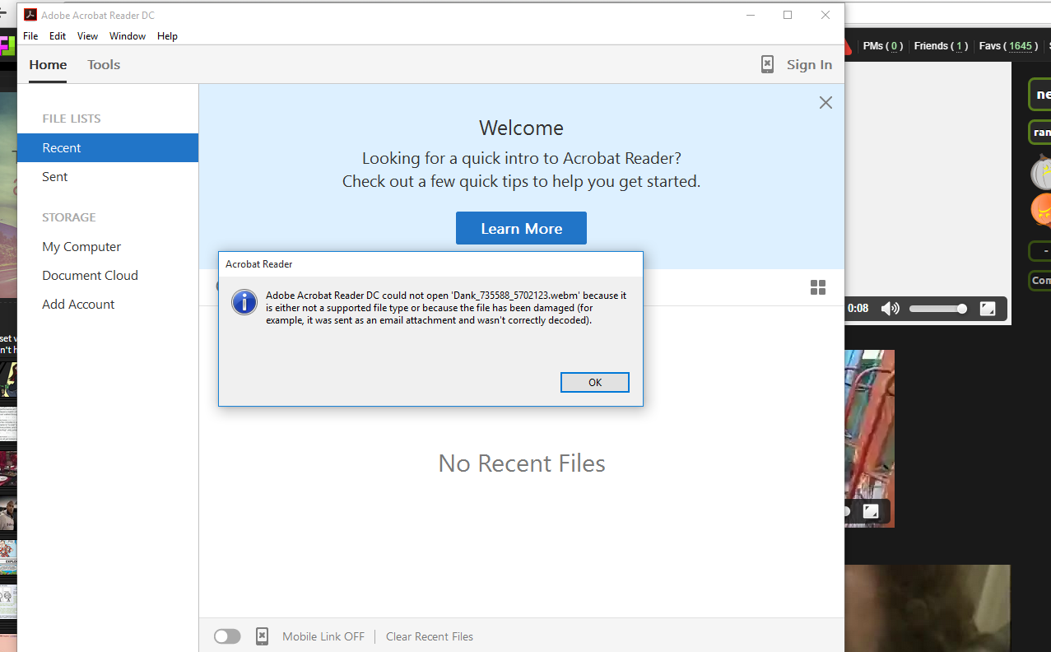Select Document Cloud under Storage

tap(90, 276)
